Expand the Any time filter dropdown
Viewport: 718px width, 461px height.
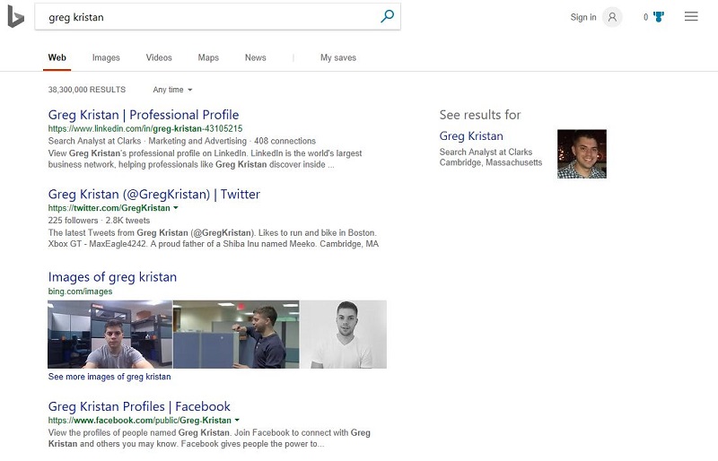pos(172,90)
